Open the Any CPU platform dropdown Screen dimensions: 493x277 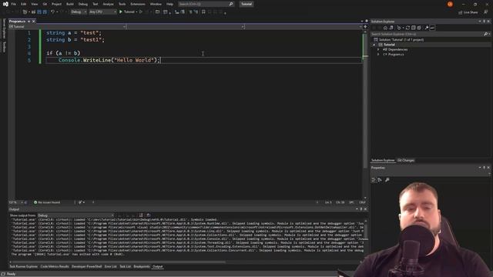click(x=102, y=12)
